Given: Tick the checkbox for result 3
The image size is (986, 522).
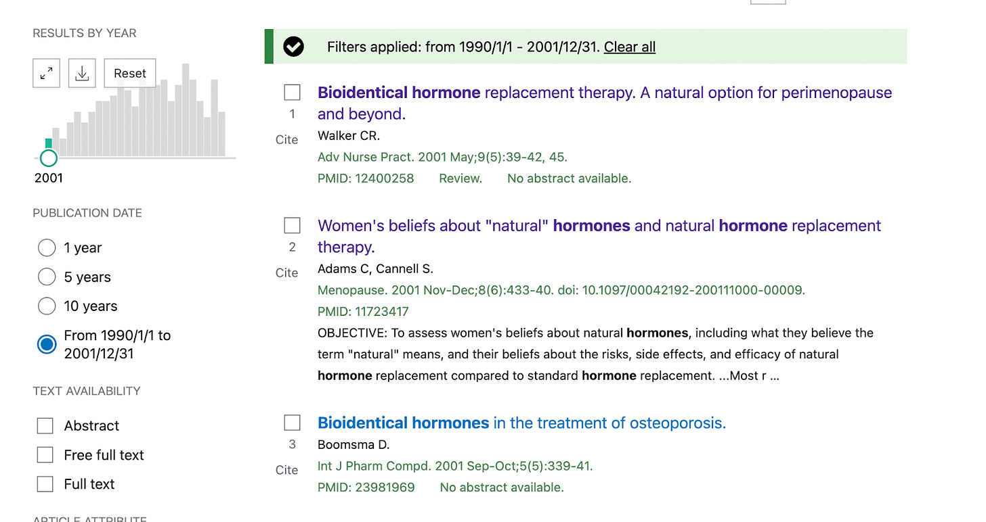Looking at the screenshot, I should [292, 423].
